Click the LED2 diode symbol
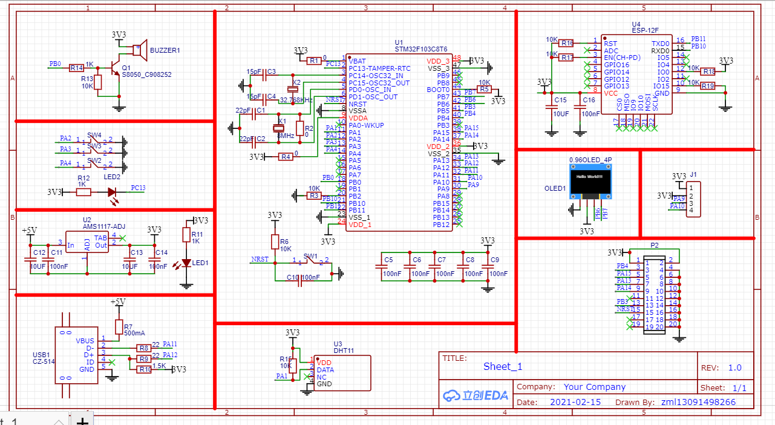Image resolution: width=775 pixels, height=425 pixels. 112,192
